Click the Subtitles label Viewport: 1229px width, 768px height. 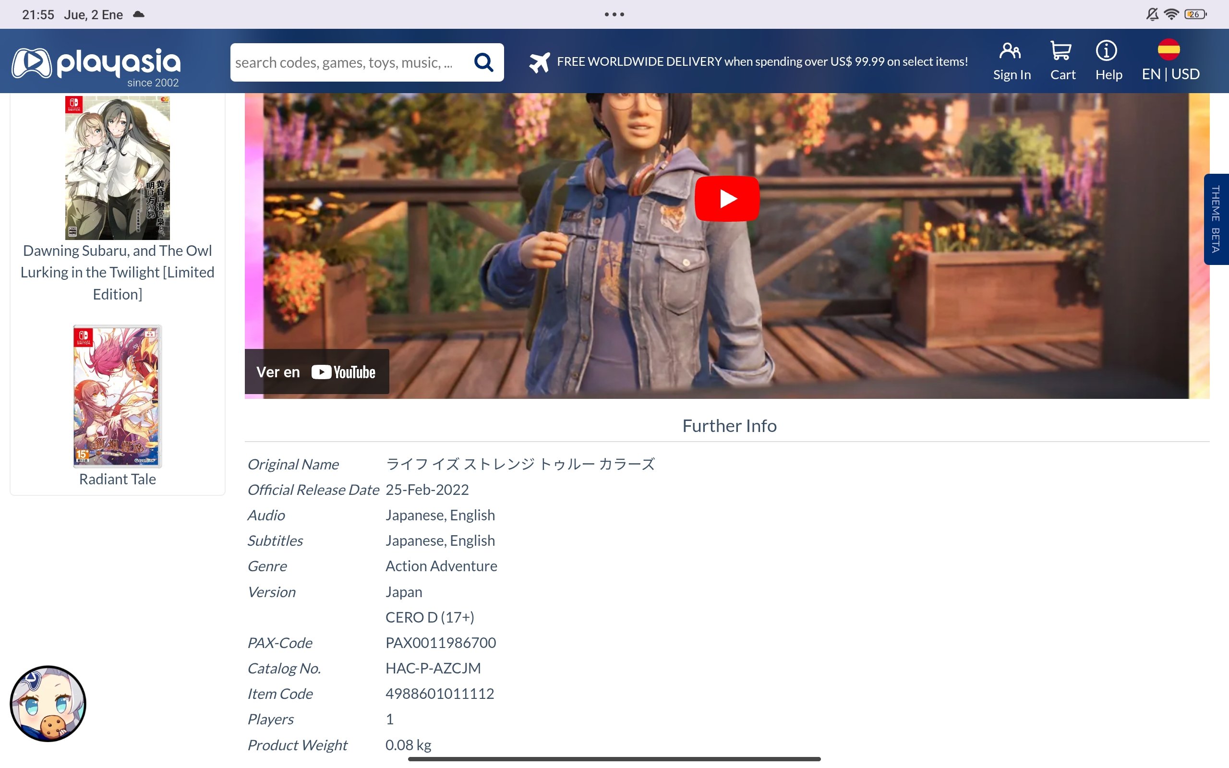[275, 540]
